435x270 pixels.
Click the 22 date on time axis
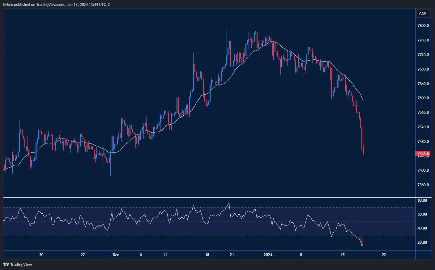(x=384, y=255)
